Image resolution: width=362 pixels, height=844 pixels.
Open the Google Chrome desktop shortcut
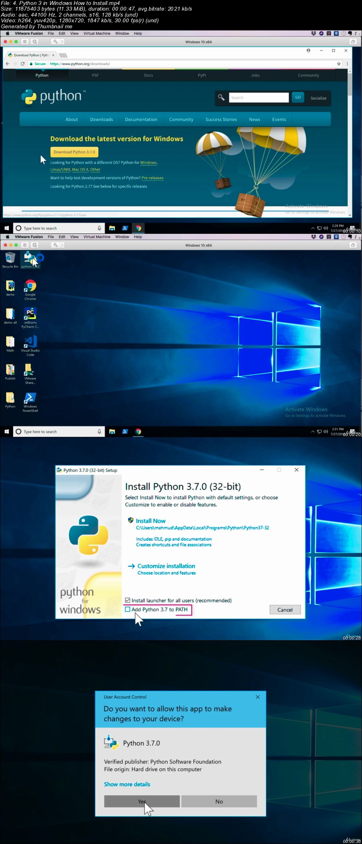click(x=30, y=290)
